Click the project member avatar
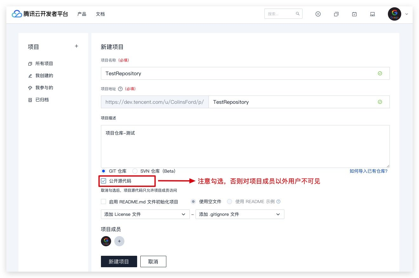The width and height of the screenshot is (419, 278). tap(106, 241)
